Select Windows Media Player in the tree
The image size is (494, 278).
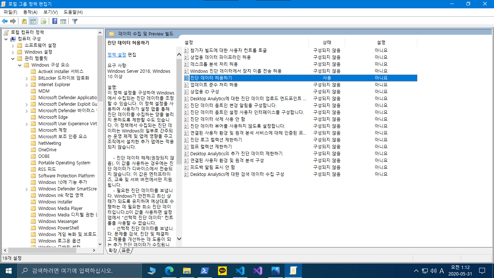[60, 208]
